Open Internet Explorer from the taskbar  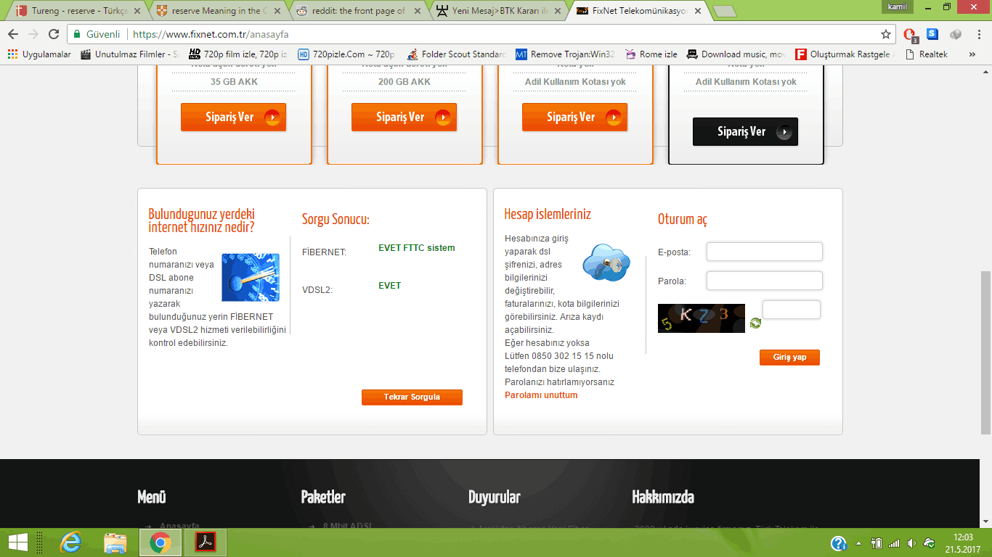click(x=70, y=542)
